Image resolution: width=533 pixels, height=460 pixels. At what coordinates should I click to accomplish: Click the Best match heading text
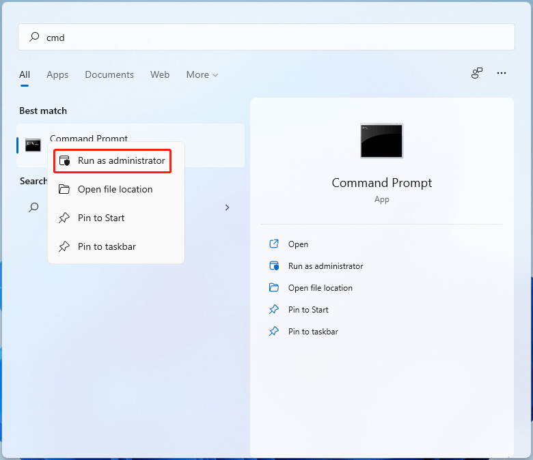pyautogui.click(x=43, y=111)
